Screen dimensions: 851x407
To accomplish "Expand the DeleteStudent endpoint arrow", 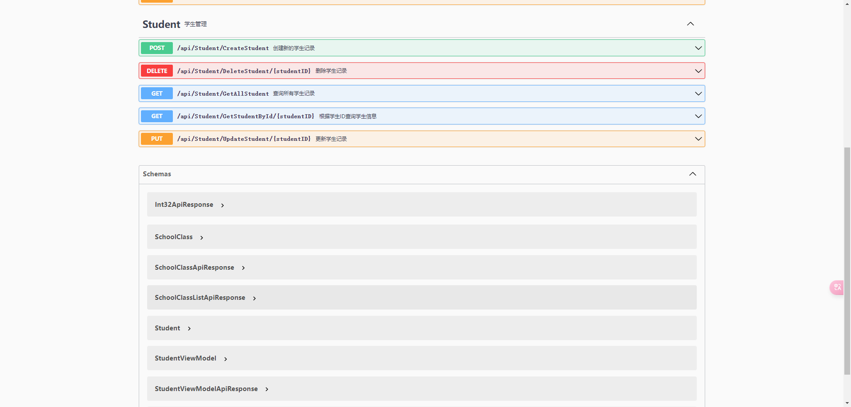I will [698, 71].
